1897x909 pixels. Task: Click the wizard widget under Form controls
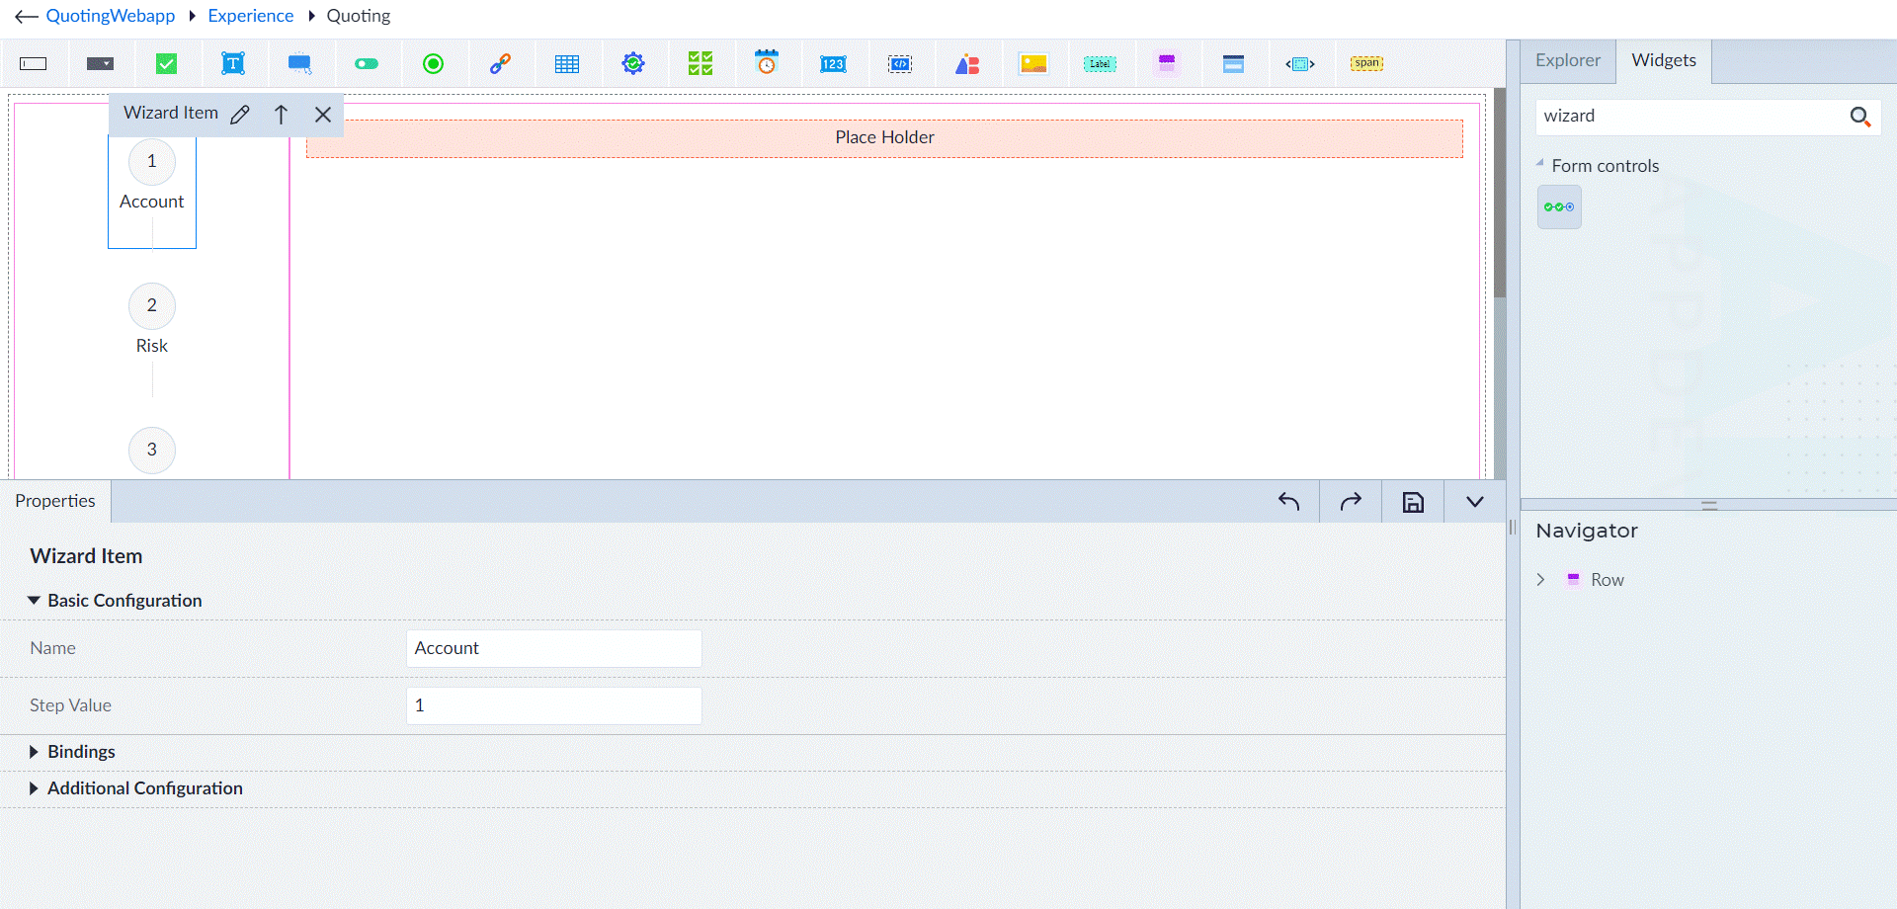click(1559, 207)
